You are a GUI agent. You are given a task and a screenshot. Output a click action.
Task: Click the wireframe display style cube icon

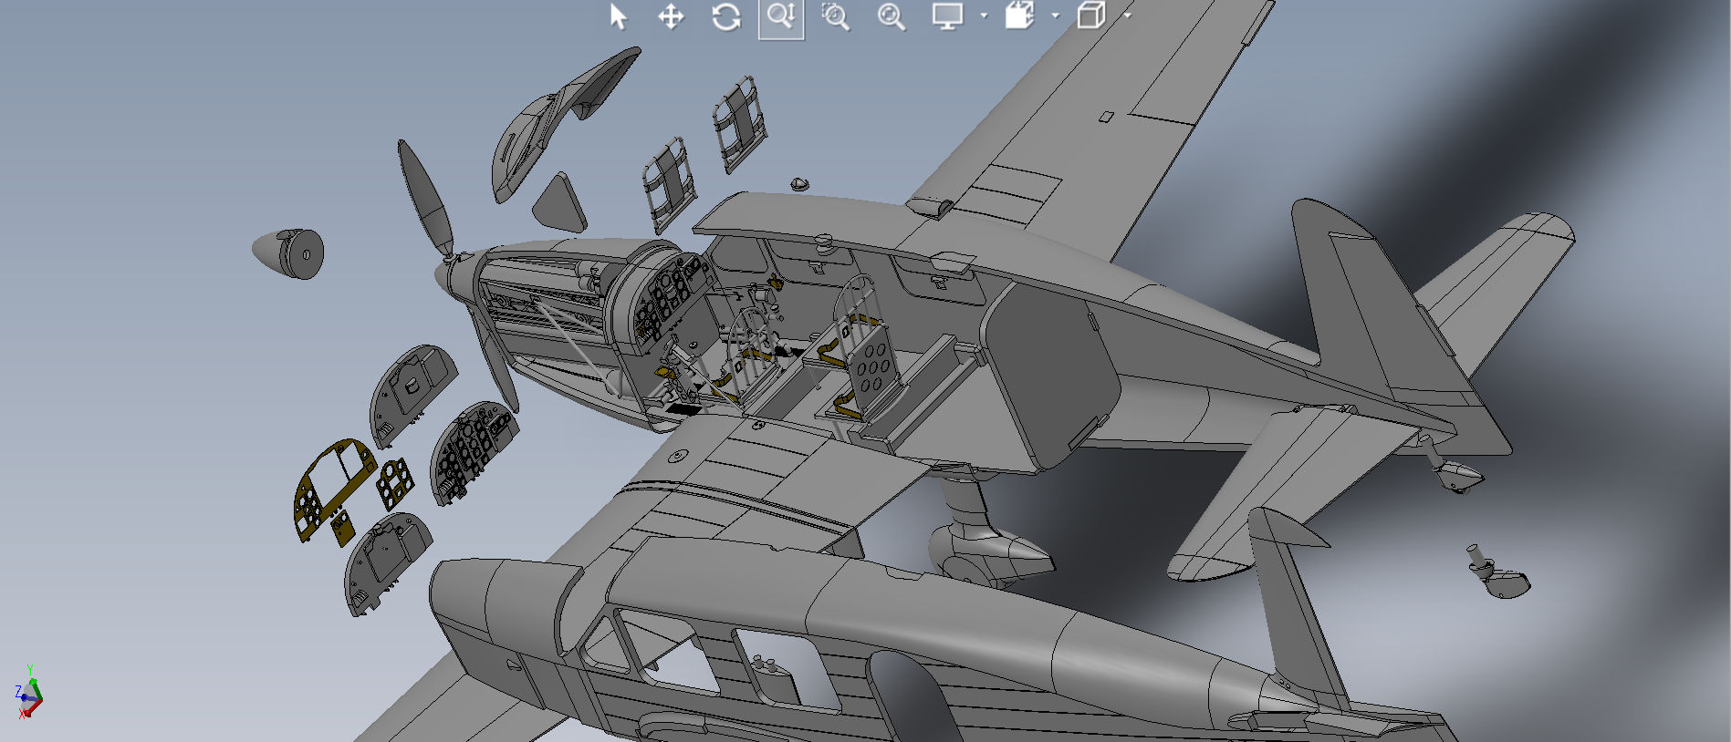(x=1091, y=15)
